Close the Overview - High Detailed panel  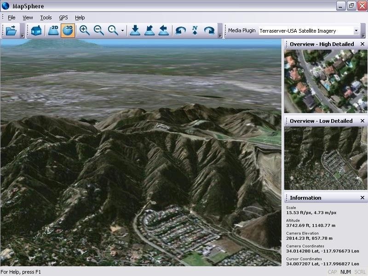(362, 44)
